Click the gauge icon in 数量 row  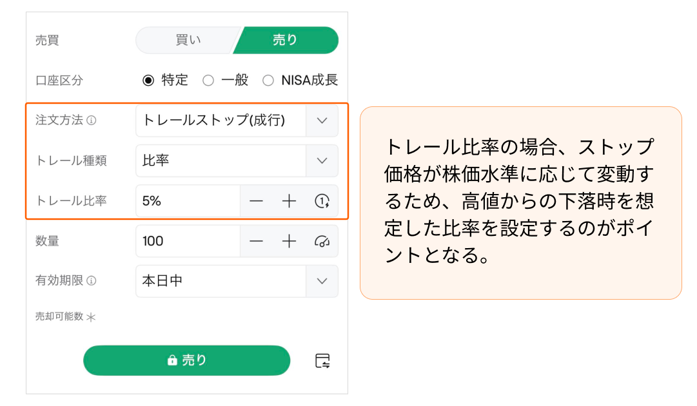(x=322, y=241)
